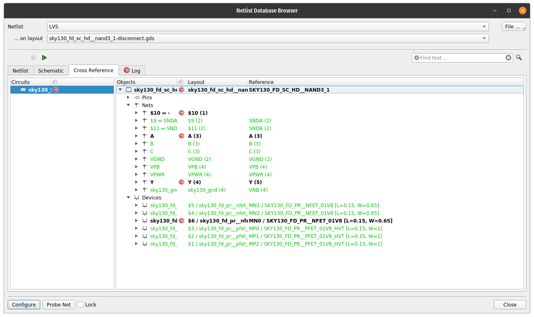Click the grey info icon beside play arrow

pos(33,58)
